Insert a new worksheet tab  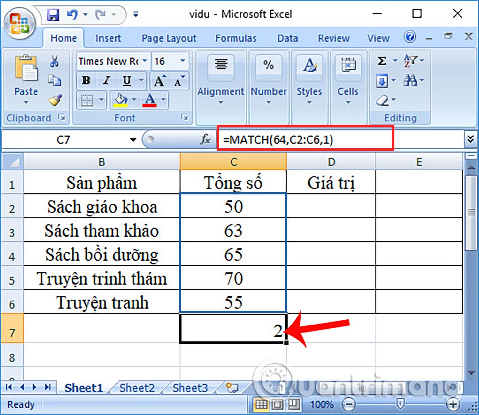click(232, 388)
